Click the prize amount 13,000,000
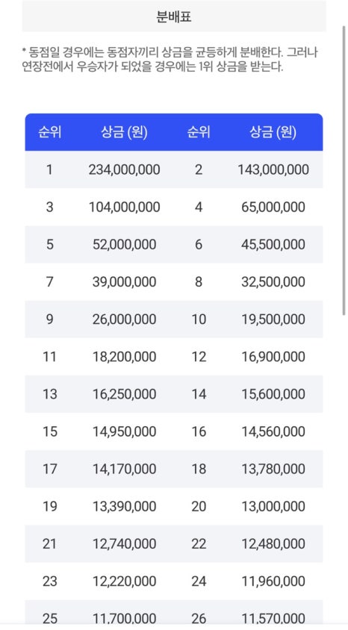Screen dimensions: 348x630 273,506
